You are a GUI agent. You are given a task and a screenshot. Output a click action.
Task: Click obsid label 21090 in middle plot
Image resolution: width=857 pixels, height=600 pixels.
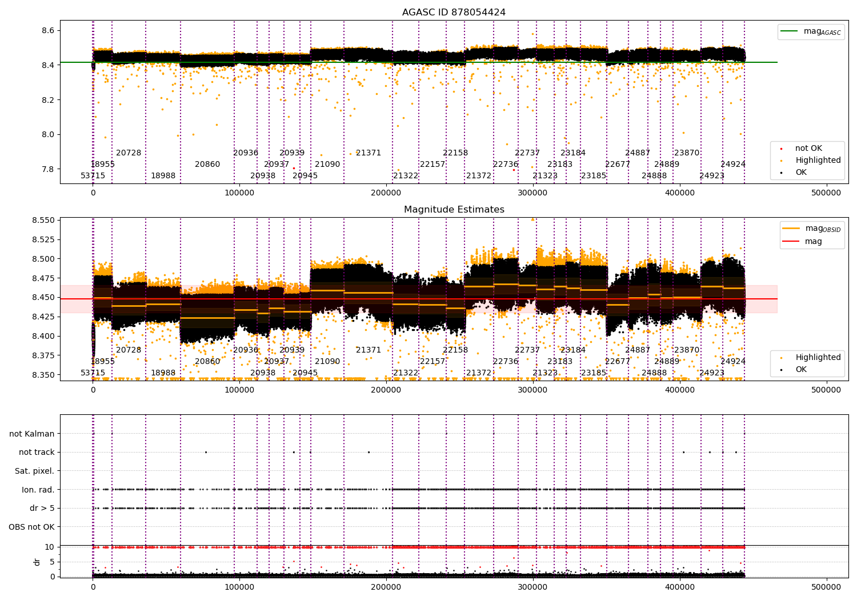(x=327, y=362)
